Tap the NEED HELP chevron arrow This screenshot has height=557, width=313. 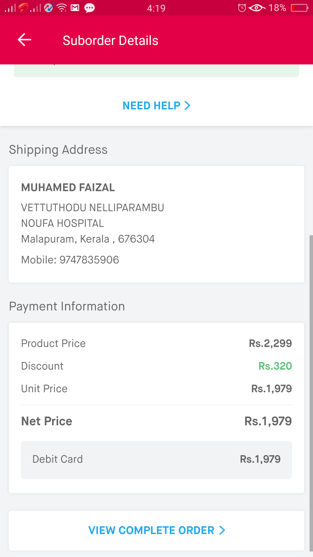tap(188, 106)
